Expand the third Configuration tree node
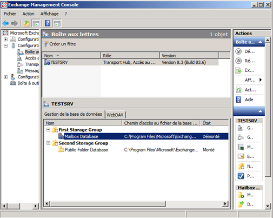The width and height of the screenshot is (273, 218). coord(5,77)
